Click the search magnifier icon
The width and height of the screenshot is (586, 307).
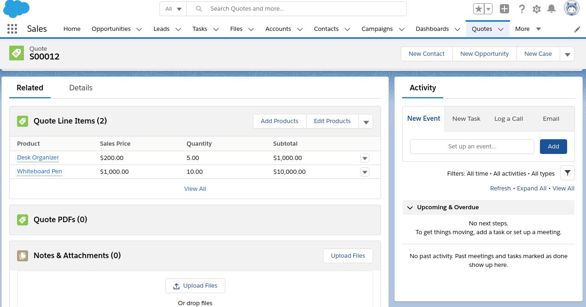click(199, 9)
